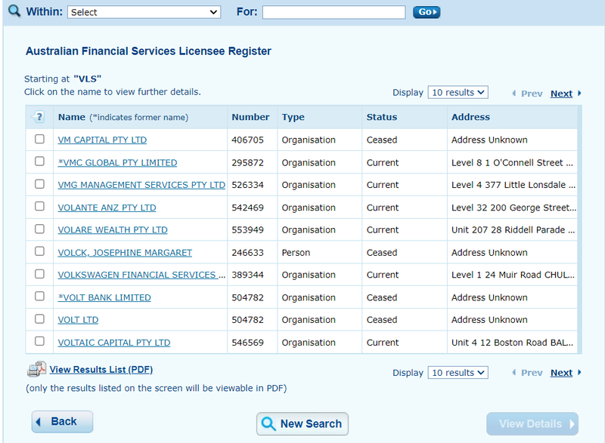Tick checkbox for VM CAPITAL PTY LTD

(x=39, y=139)
